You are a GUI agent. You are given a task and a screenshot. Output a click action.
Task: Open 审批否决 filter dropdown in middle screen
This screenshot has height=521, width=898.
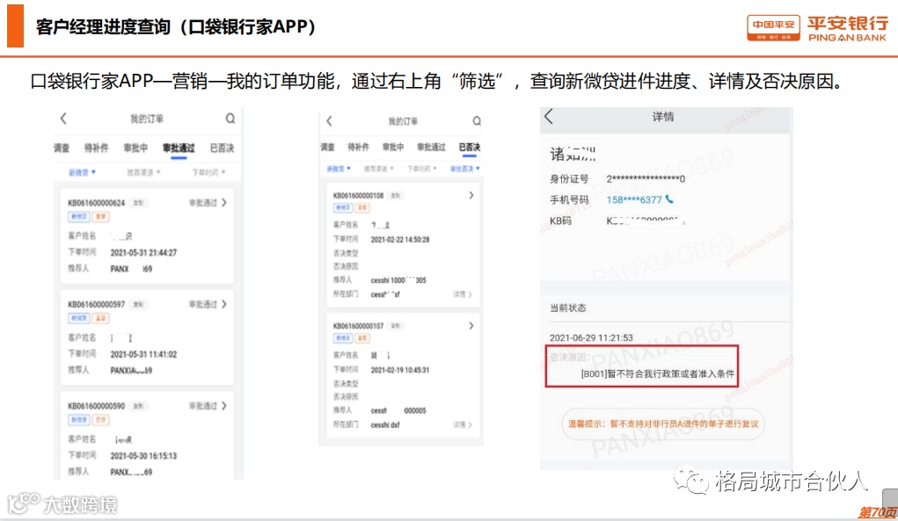(464, 169)
